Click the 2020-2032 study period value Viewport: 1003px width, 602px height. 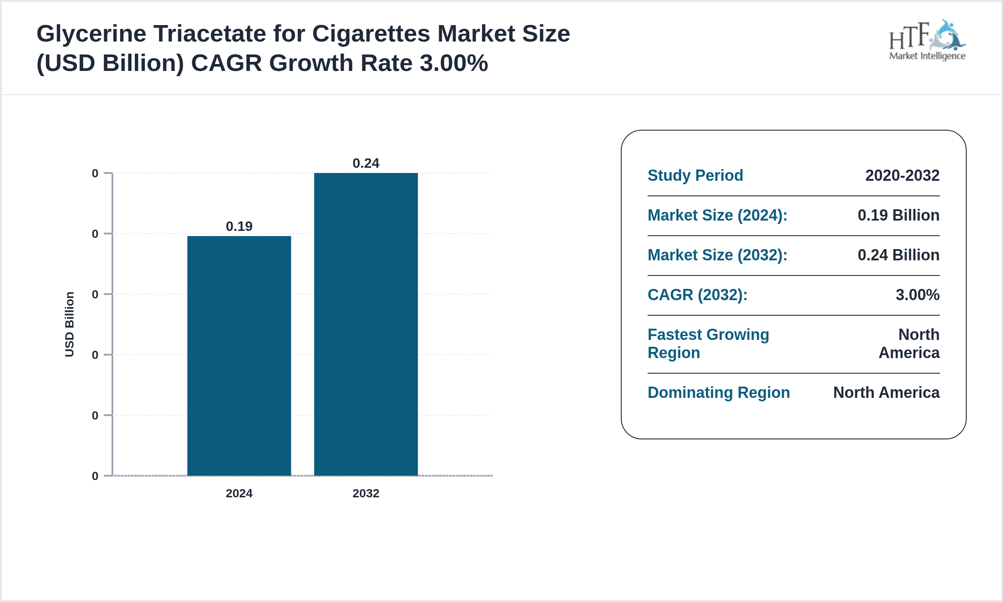click(902, 175)
